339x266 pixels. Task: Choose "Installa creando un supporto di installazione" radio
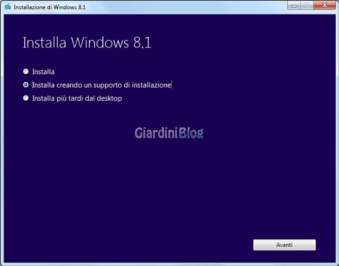[x=26, y=85]
